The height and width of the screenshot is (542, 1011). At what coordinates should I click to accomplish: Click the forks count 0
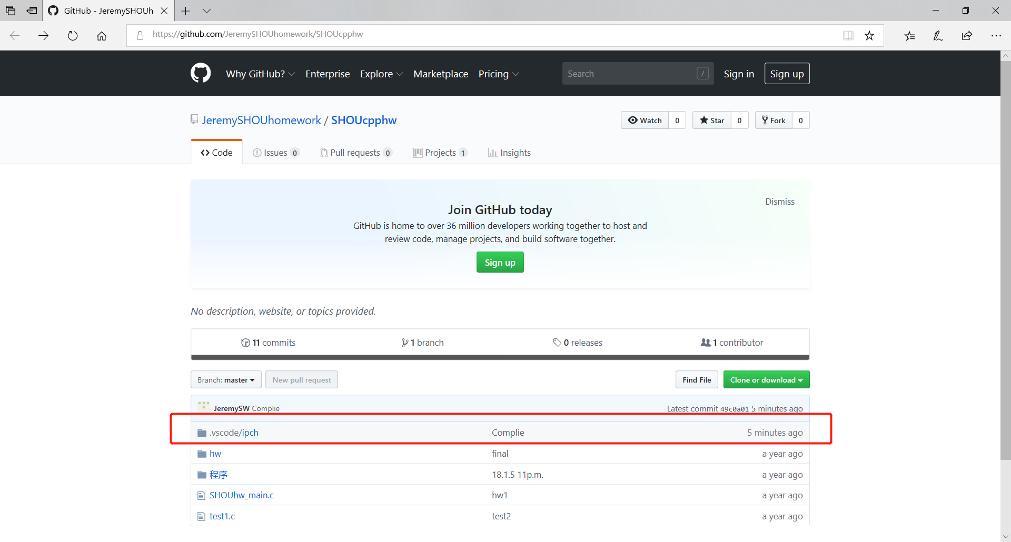point(801,121)
